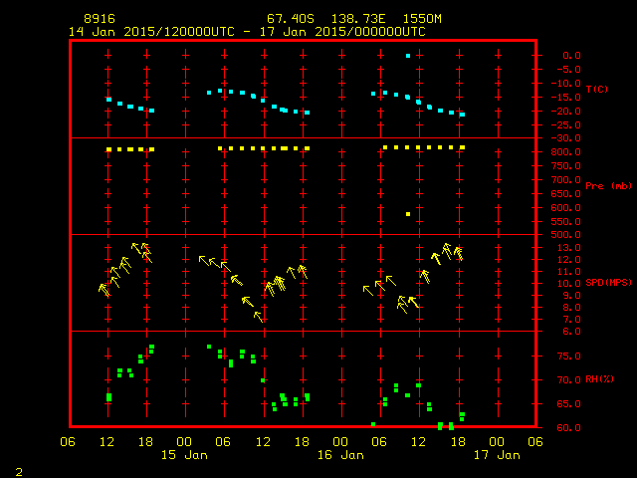The image size is (637, 478).
Task: Click the "-25.0" temperature tick label
Action: [x=566, y=125]
